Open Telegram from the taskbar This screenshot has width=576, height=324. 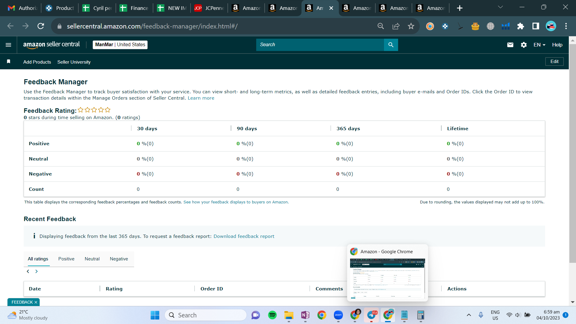click(x=371, y=315)
